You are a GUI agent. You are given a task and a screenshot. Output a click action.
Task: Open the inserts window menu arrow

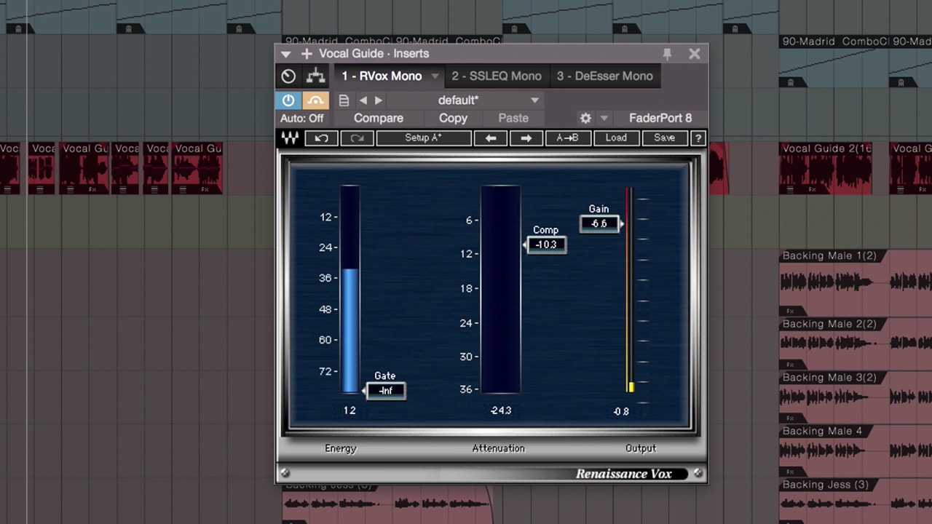click(285, 54)
